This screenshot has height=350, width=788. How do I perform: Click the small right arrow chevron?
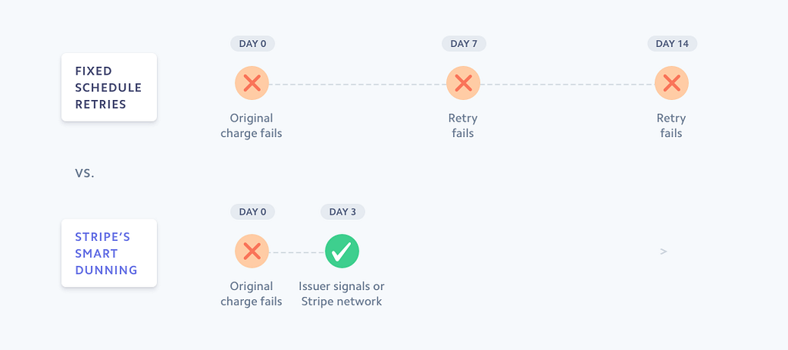663,252
